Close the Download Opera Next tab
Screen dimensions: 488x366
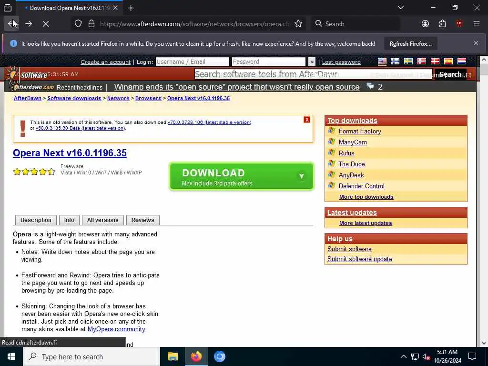[x=115, y=8]
